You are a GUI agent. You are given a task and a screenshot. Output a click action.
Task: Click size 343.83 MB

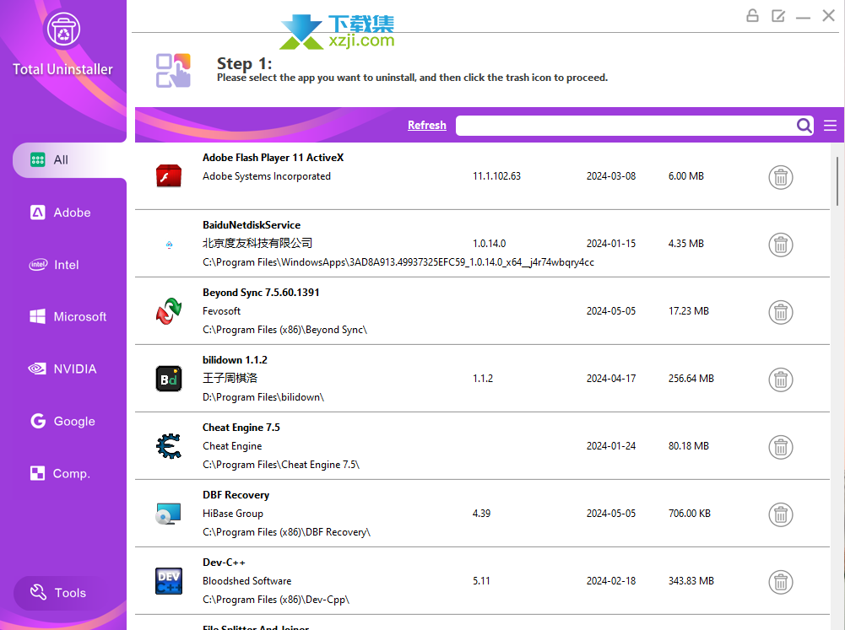pos(691,581)
